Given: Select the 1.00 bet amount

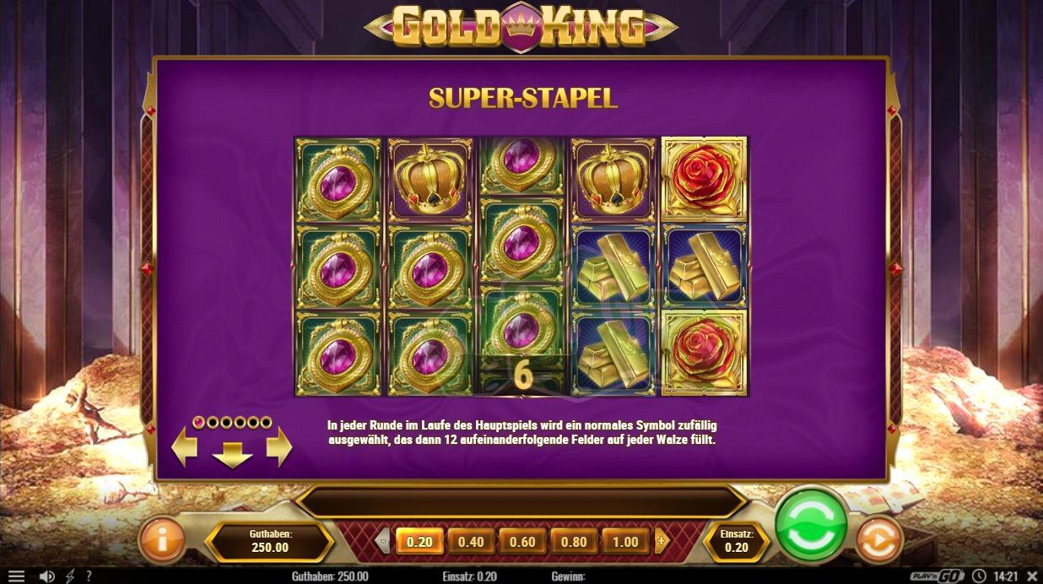Looking at the screenshot, I should click(x=625, y=542).
